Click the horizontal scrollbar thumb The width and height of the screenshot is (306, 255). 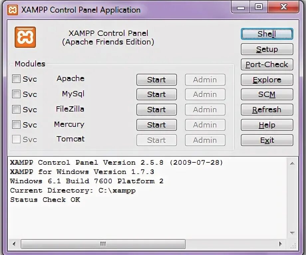pos(103,244)
